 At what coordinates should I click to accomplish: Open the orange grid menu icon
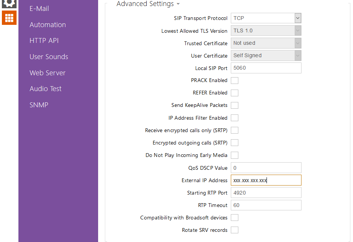click(x=9, y=18)
